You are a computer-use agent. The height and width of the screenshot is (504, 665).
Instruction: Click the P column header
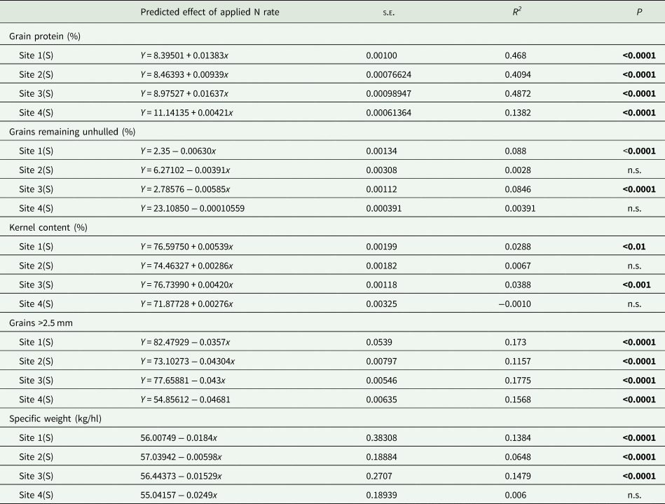pyautogui.click(x=639, y=12)
